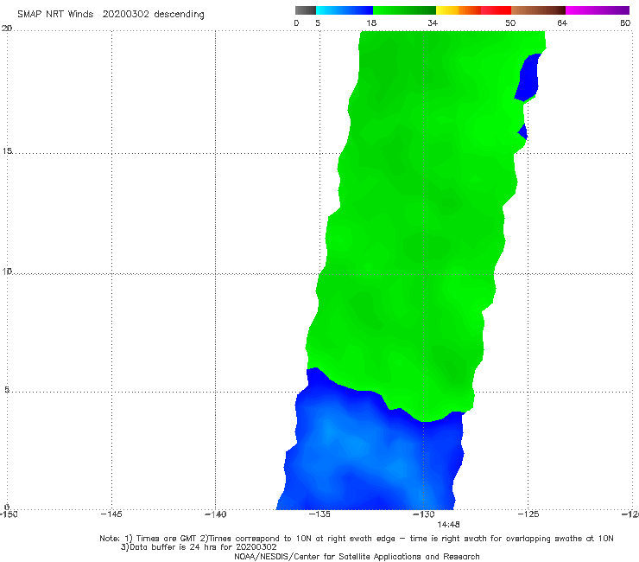This screenshot has height=562, width=639.
Task: Click the 'SMAP NRT Winds 20200302 descending' title
Action: click(x=111, y=15)
